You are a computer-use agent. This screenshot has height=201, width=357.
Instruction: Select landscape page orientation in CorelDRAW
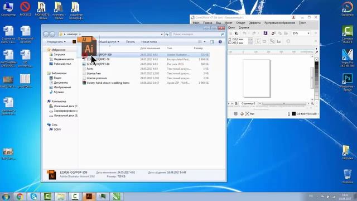pyautogui.click(x=264, y=41)
